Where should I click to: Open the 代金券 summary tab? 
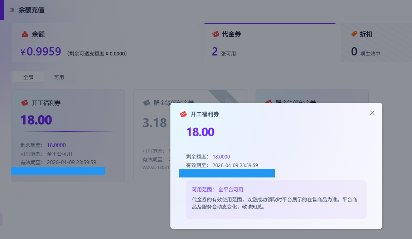[x=270, y=43]
